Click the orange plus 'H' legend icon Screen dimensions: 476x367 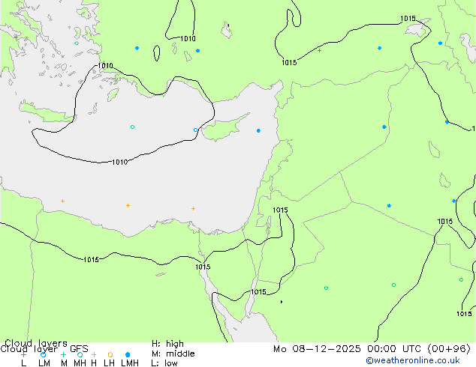[94, 354]
